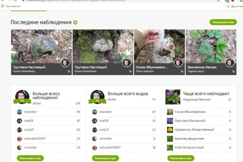Open the green arrow next to Последние наблюдения
Viewport: 243px width, 162px height.
pyautogui.click(x=75, y=22)
